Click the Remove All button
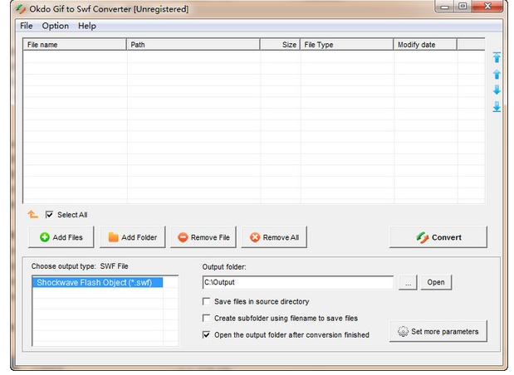Screen dimensions: 514x375 click(x=274, y=237)
